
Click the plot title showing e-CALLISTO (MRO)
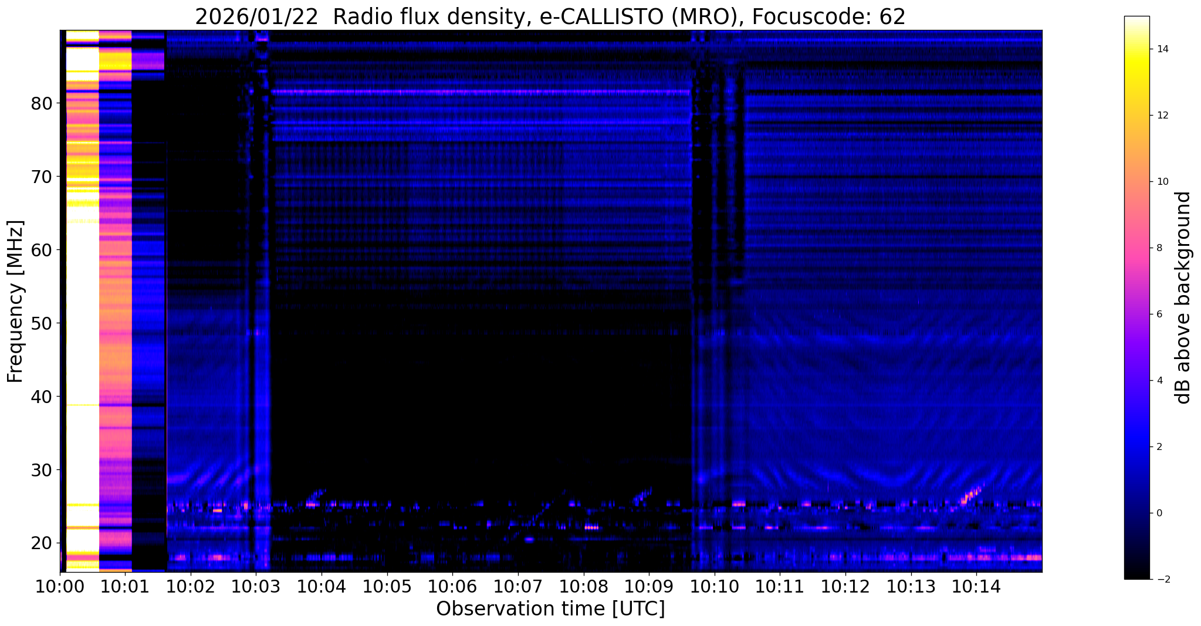pyautogui.click(x=550, y=16)
